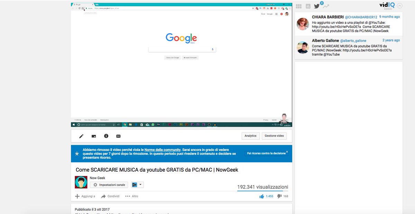This screenshot has width=415, height=214.
Task: Open the Condividi share option
Action: tap(110, 196)
